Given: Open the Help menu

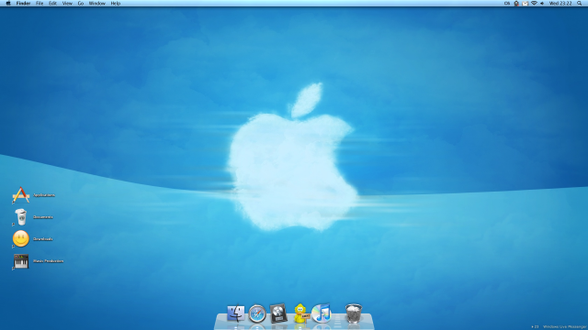Looking at the screenshot, I should click(x=116, y=4).
